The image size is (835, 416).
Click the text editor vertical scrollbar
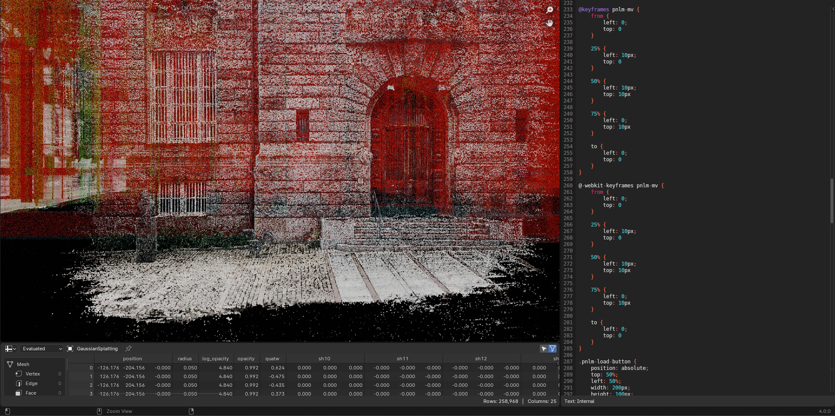tap(832, 200)
